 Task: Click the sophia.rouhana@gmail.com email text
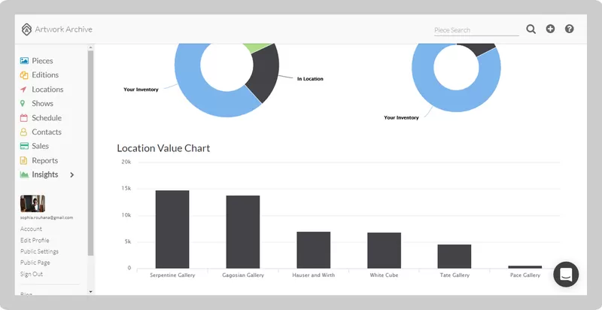(x=47, y=217)
